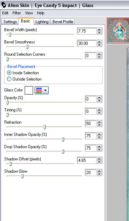Increase Shadow Offset with up arrow
This screenshot has width=129, height=221.
pos(99,159)
